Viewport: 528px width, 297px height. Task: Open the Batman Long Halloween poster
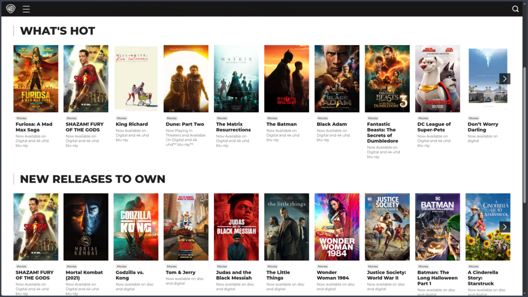437,227
